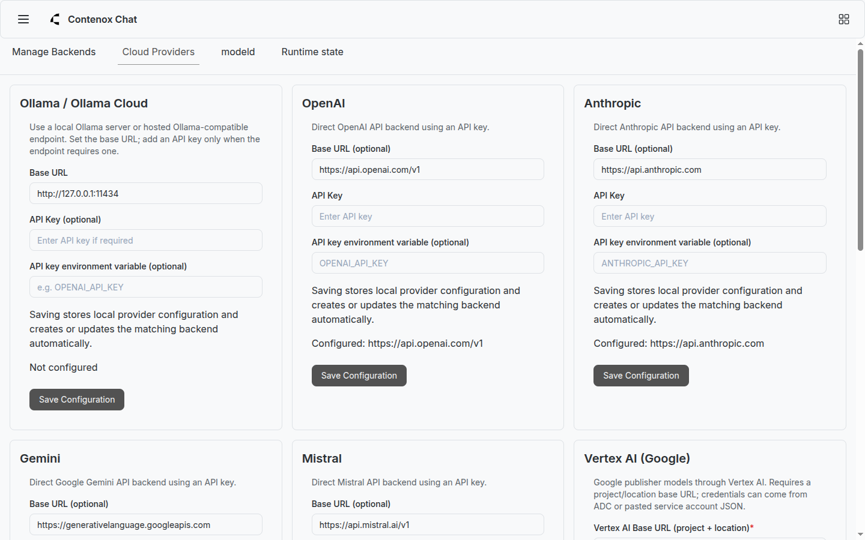The height and width of the screenshot is (540, 865).
Task: Click the Contenox Chat title text
Action: (102, 19)
